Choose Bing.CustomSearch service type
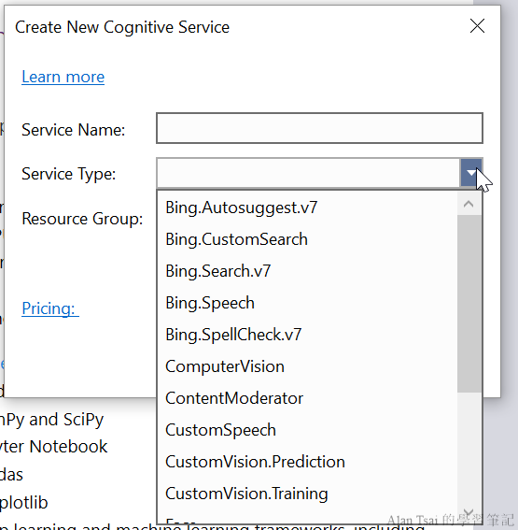This screenshot has width=518, height=530. pos(307,239)
